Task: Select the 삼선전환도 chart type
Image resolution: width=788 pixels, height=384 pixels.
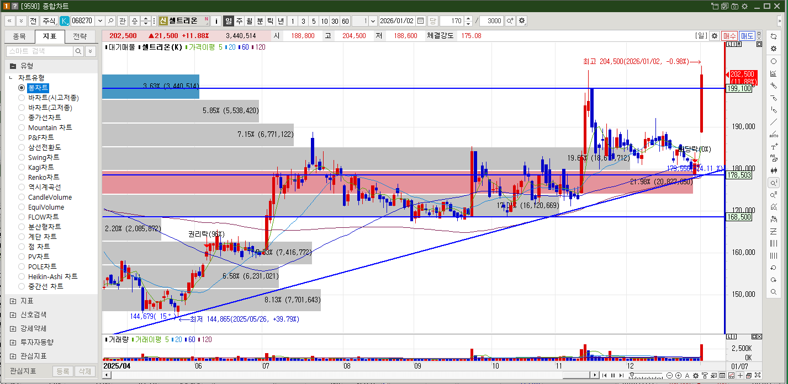Action: click(x=44, y=147)
